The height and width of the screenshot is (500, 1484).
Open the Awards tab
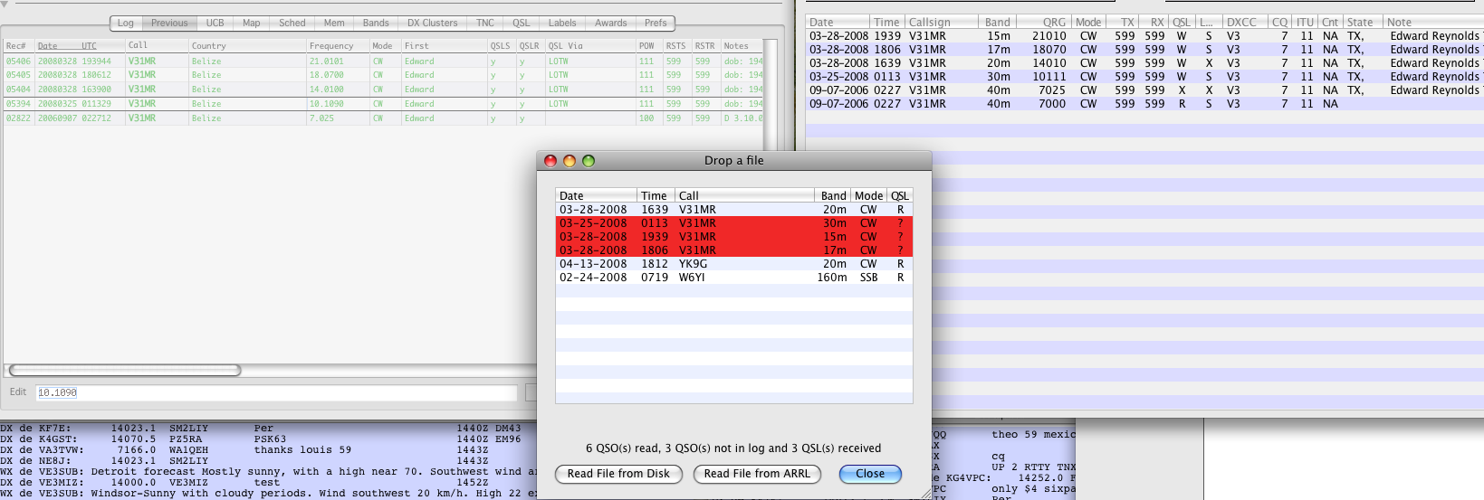610,23
